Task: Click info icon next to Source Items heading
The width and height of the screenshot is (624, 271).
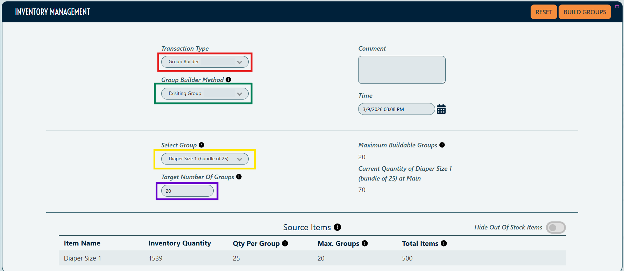Action: pyautogui.click(x=337, y=227)
